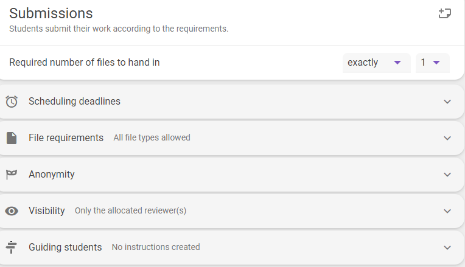Viewport: 465px width, 267px height.
Task: Expand Visibility section using its chevron
Action: pyautogui.click(x=447, y=211)
